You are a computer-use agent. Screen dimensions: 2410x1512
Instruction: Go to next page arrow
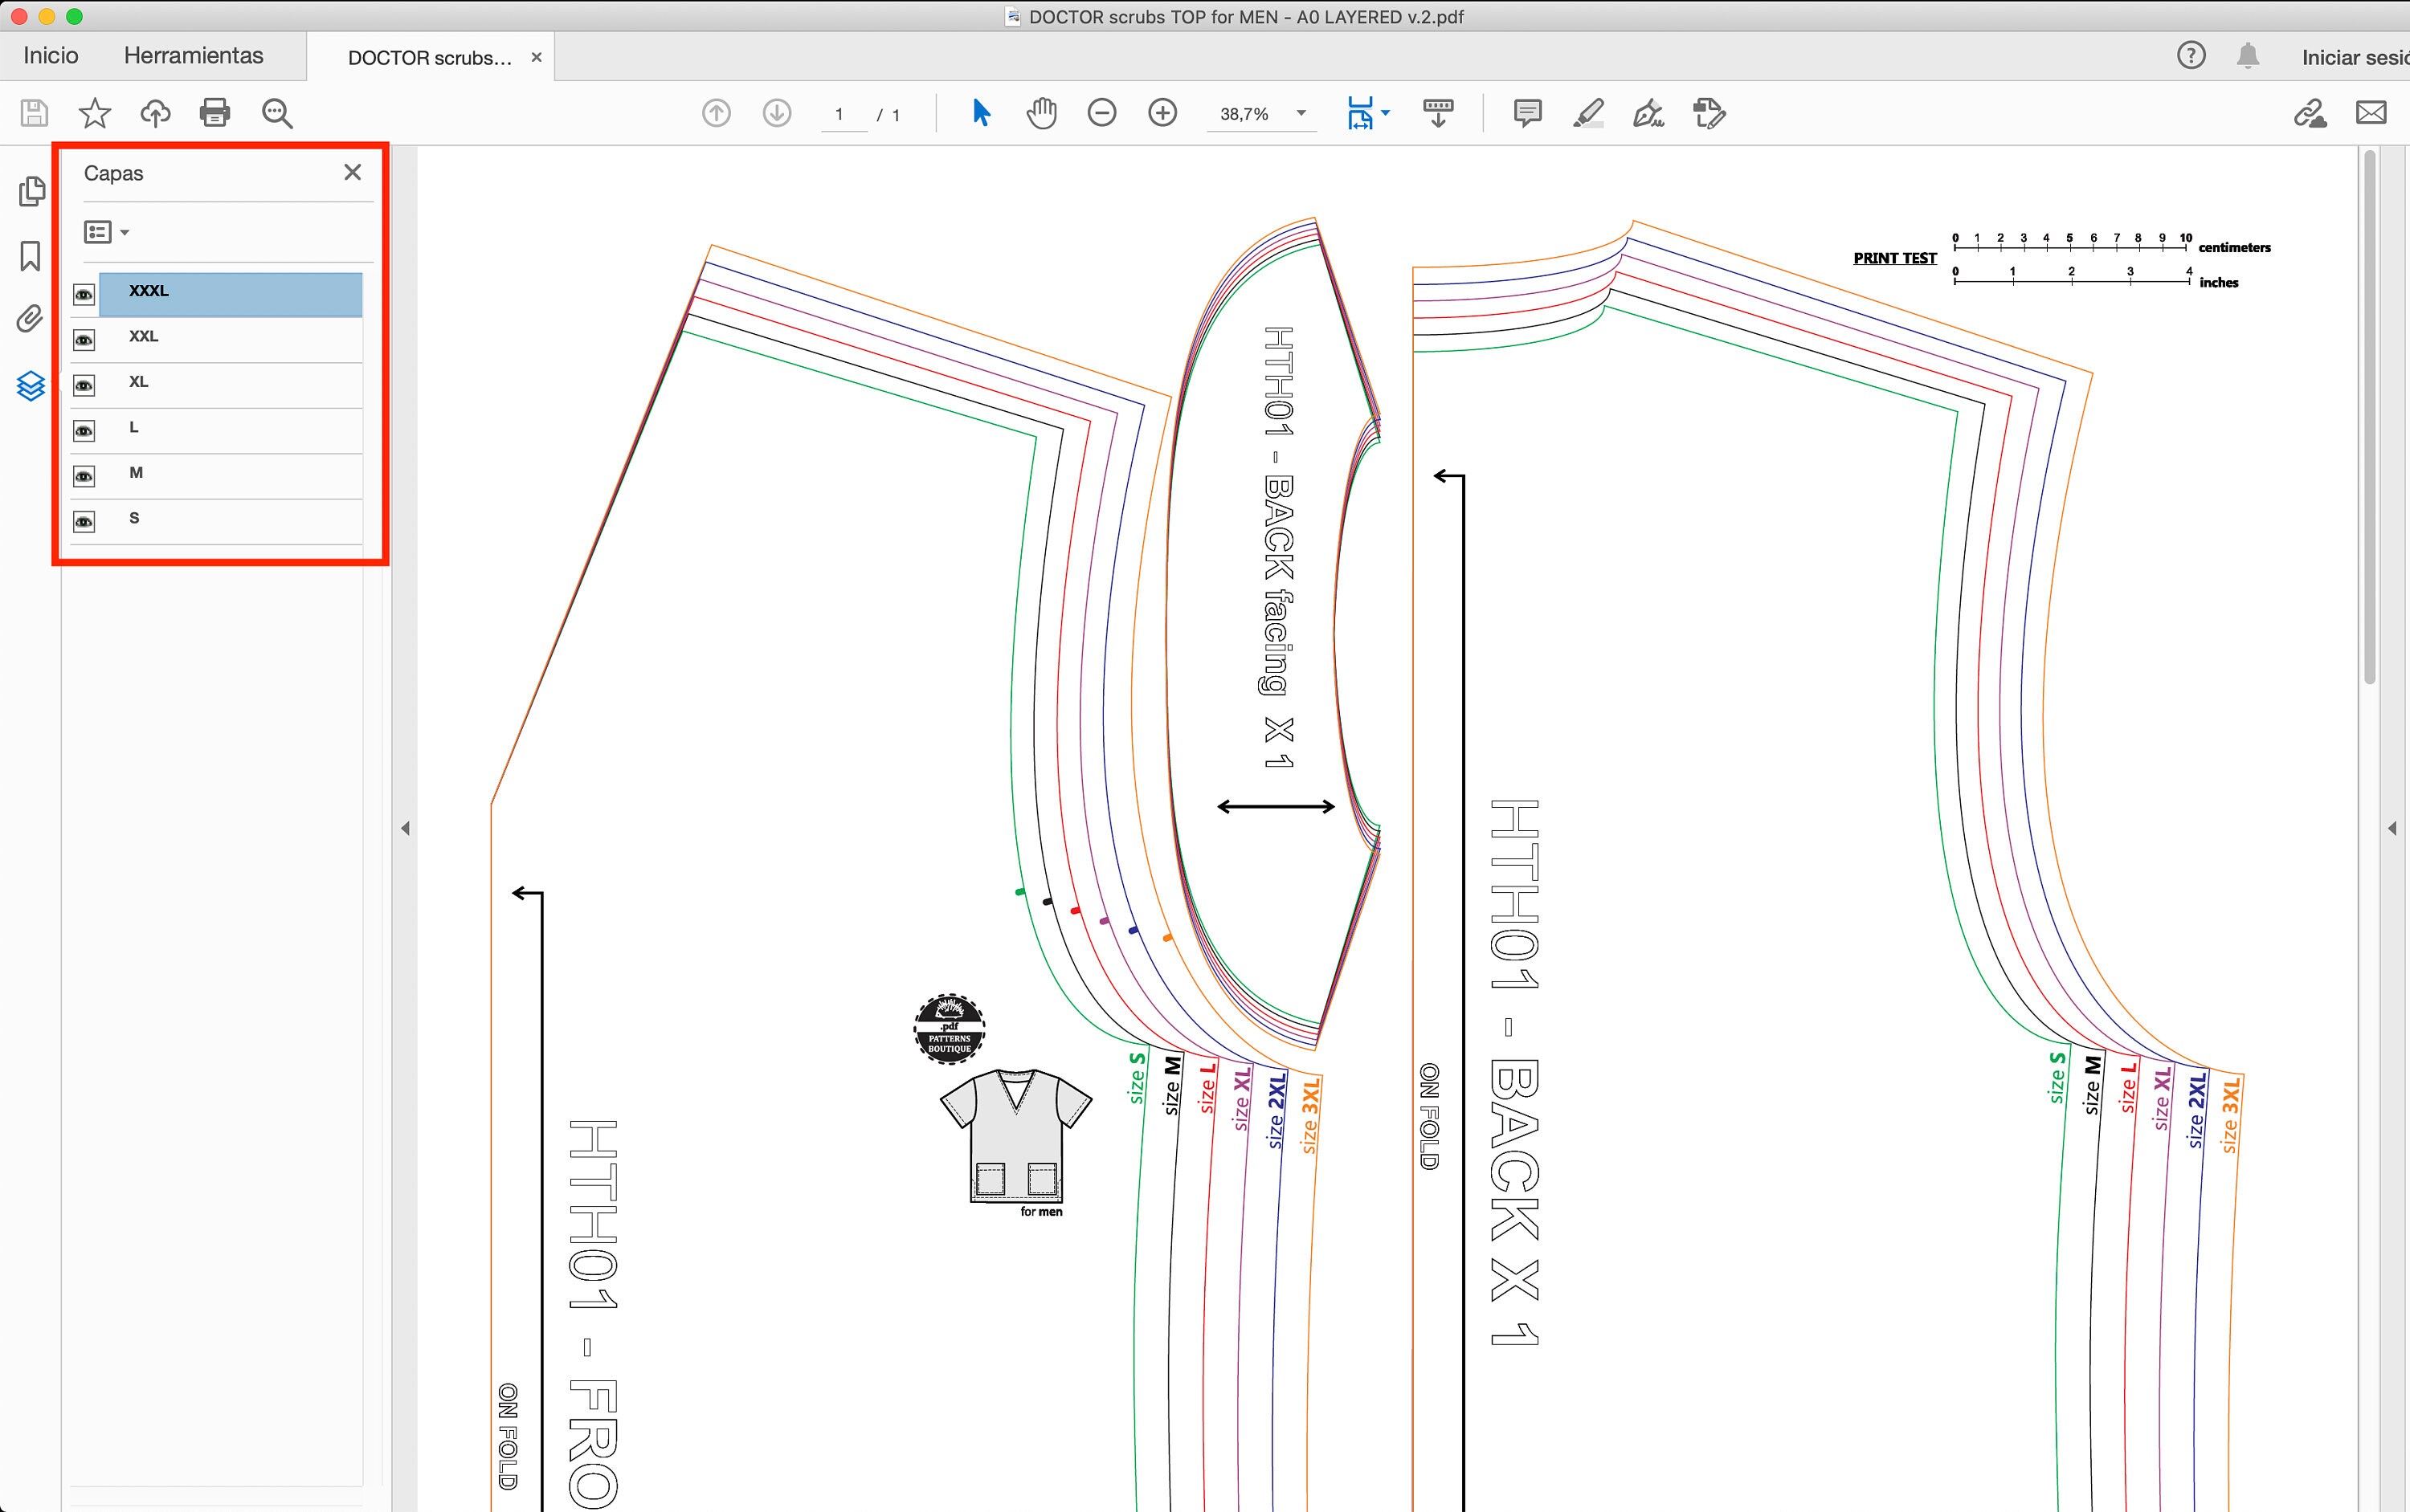click(778, 113)
